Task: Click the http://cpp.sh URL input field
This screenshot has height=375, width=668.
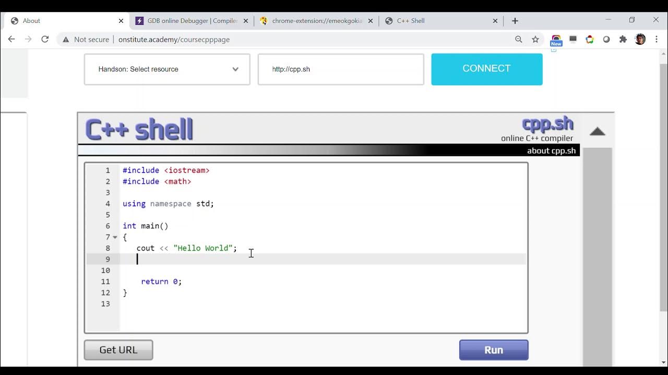Action: click(x=341, y=69)
